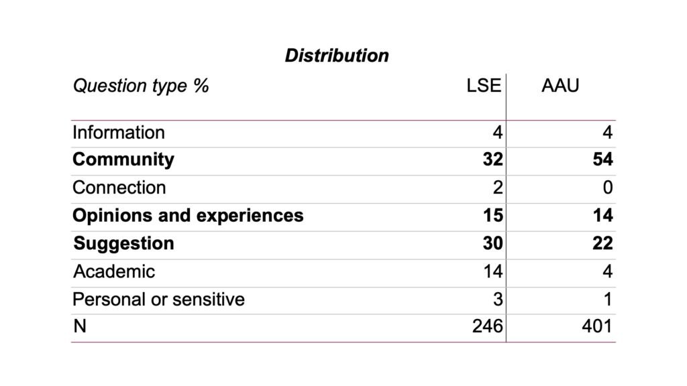Click the 'Opinions and experiences' row label

(x=188, y=216)
